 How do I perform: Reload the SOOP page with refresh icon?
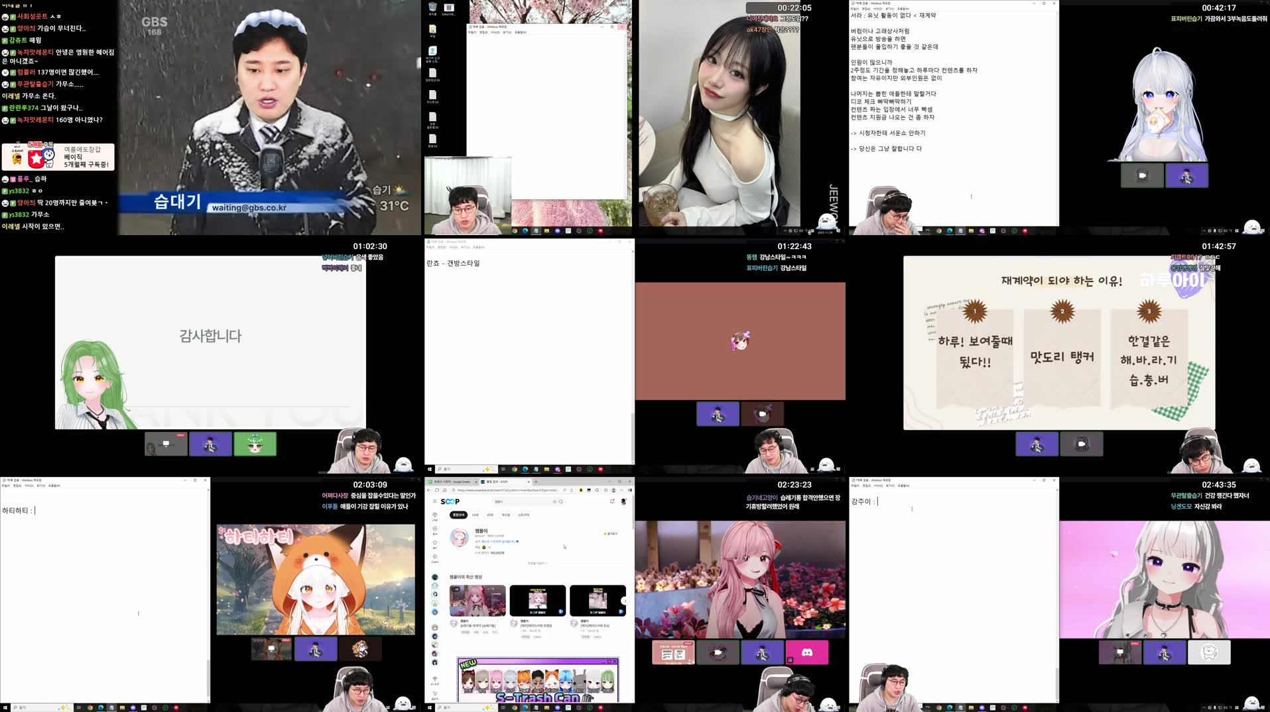[437, 490]
